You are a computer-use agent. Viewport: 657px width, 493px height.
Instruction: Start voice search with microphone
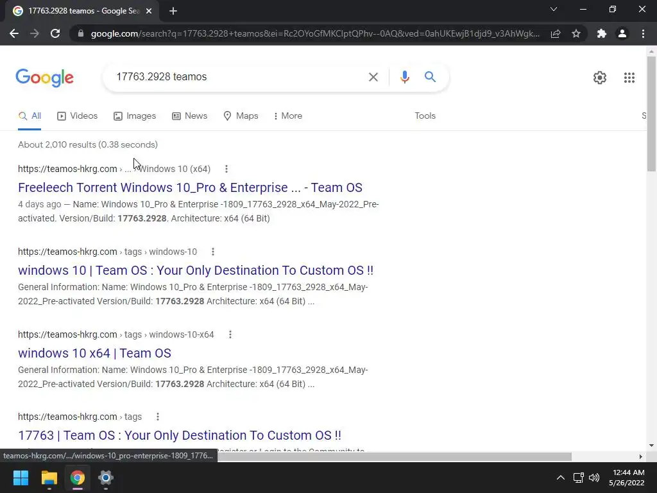(x=404, y=77)
